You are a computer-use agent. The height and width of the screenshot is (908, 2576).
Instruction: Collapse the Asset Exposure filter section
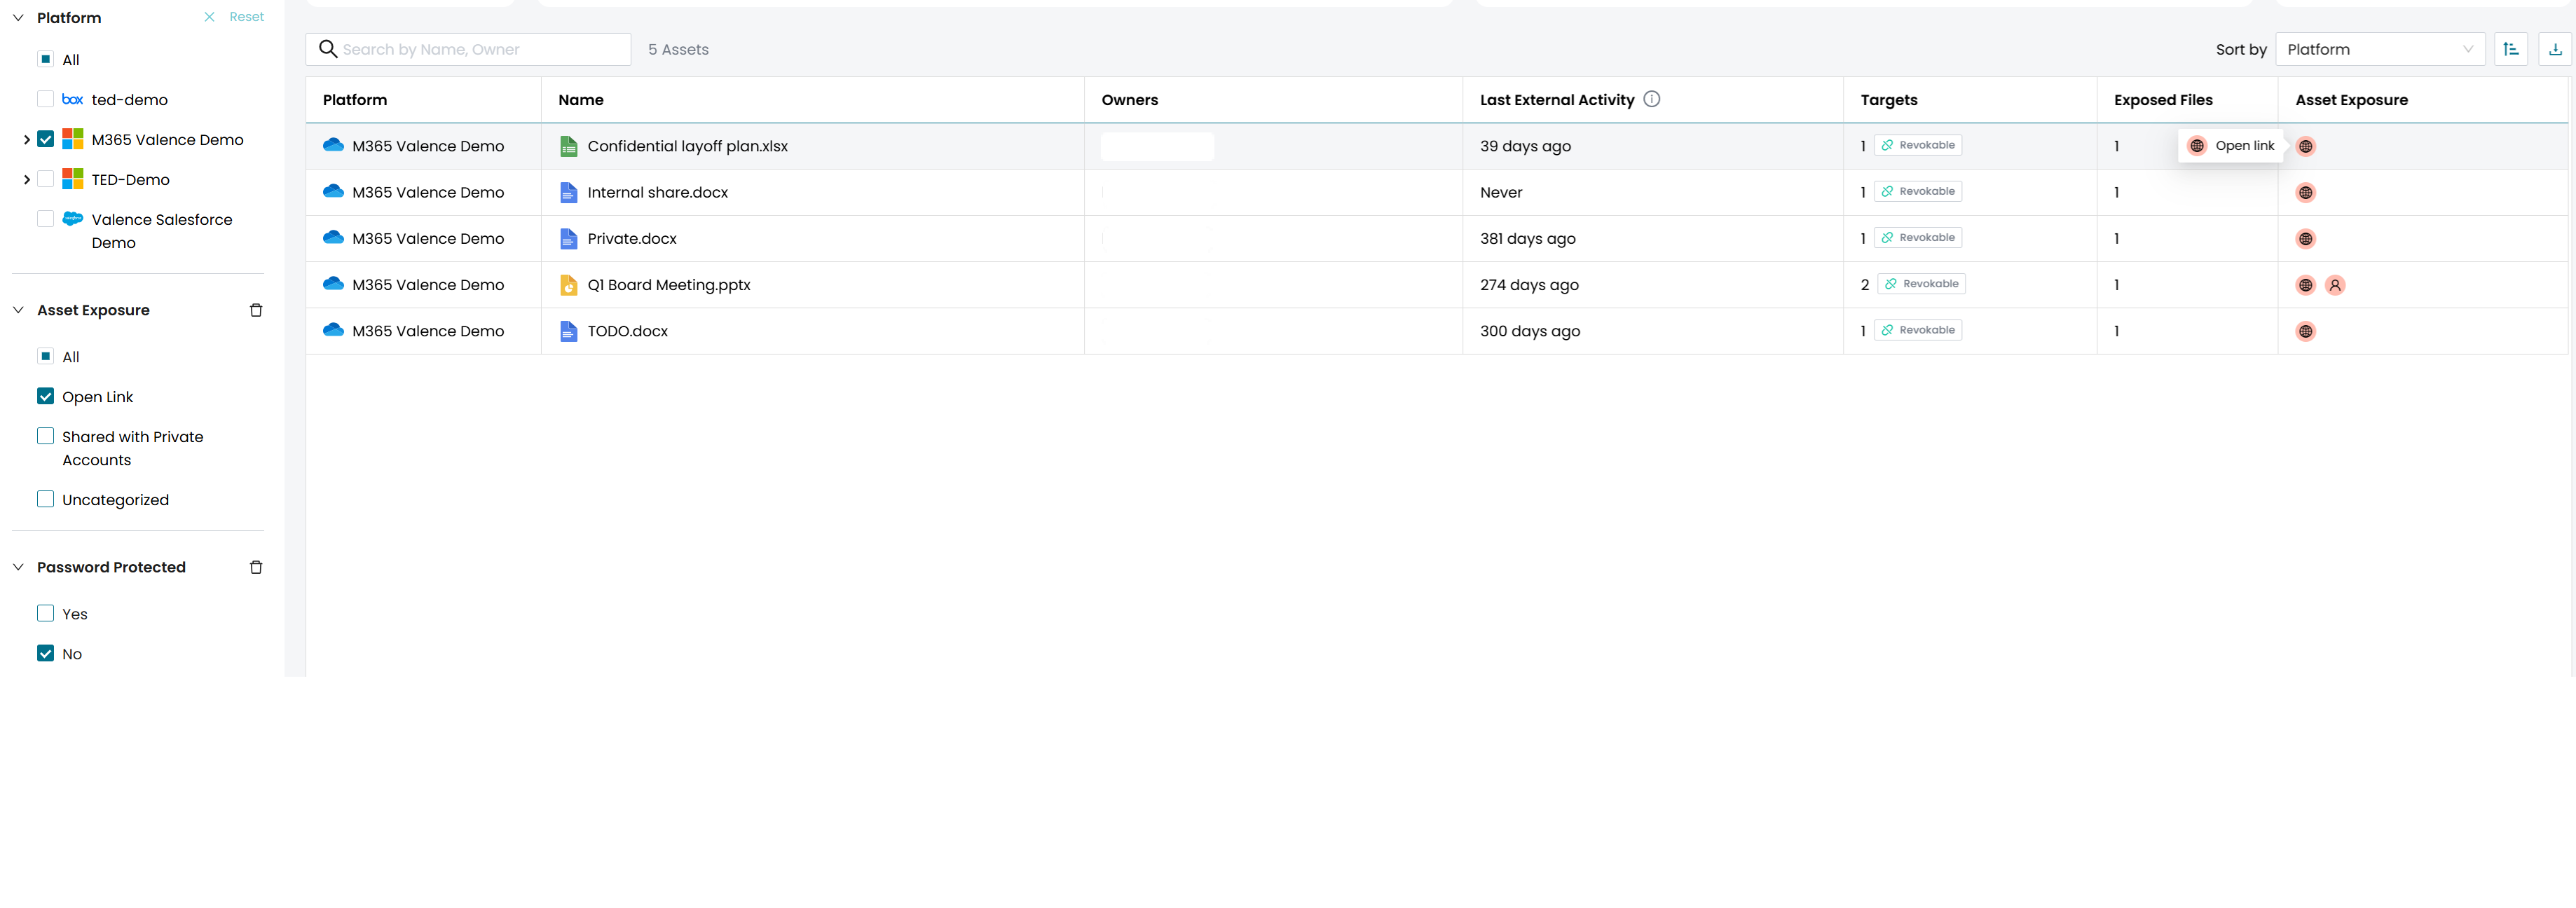[18, 310]
